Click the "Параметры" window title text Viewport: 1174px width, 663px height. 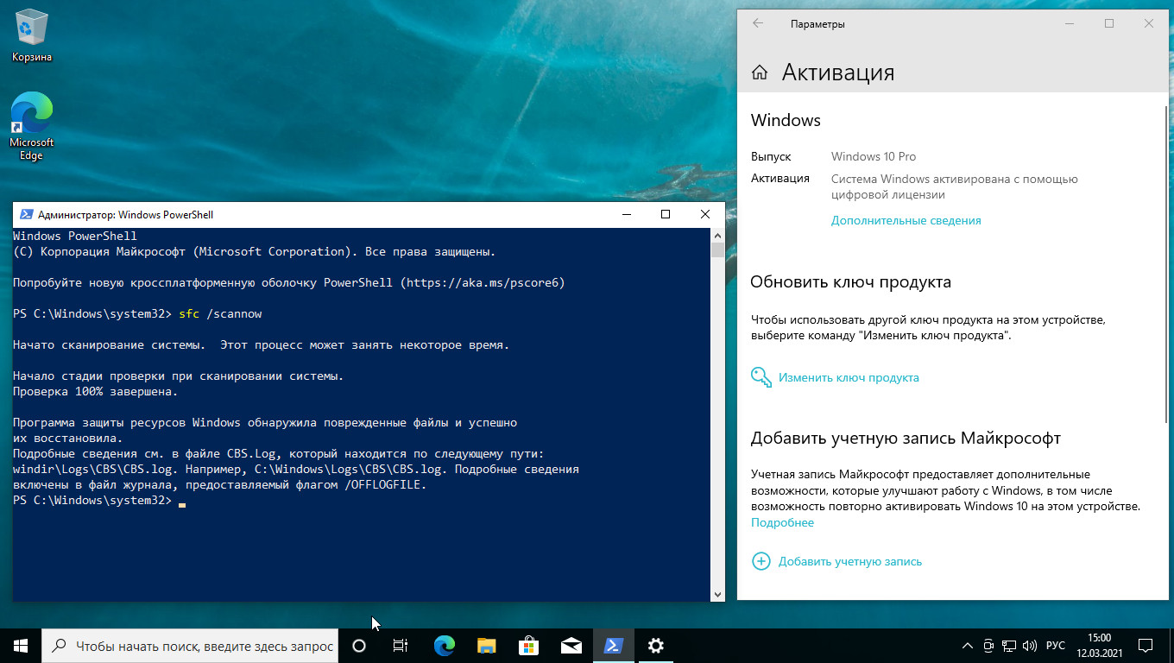[x=817, y=24]
